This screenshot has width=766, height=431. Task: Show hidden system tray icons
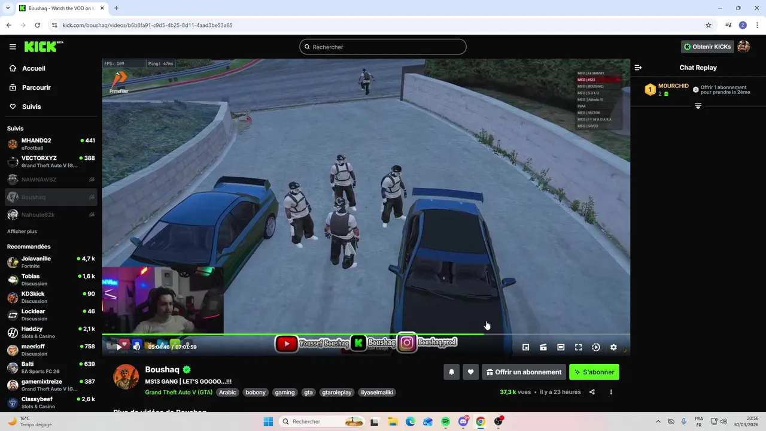tap(658, 421)
